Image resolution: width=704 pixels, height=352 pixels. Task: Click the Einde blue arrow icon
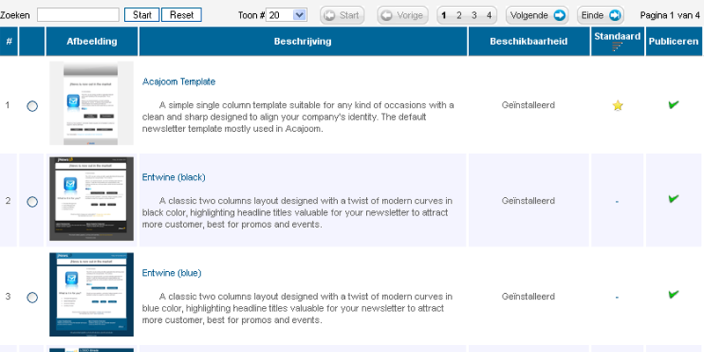[x=614, y=15]
